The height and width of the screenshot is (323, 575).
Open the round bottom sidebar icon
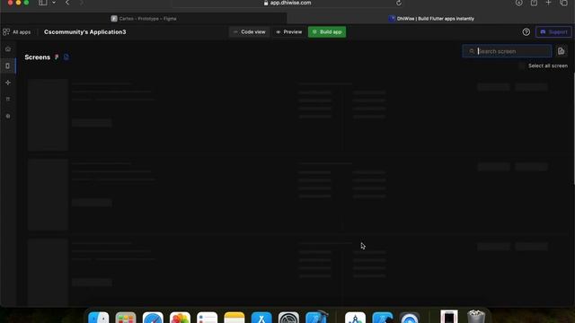[8, 116]
